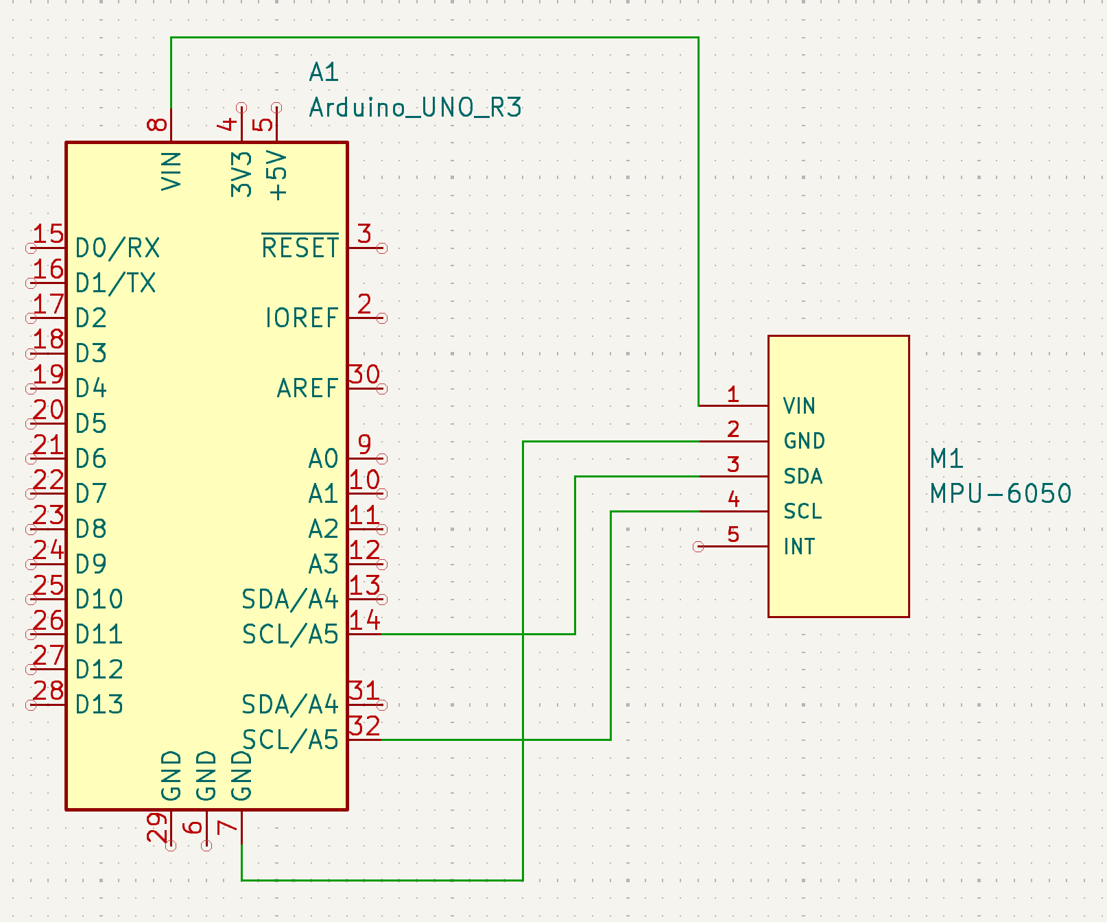This screenshot has height=922, width=1107.
Task: Select the 3V3 pin on the Arduino
Action: click(x=240, y=172)
